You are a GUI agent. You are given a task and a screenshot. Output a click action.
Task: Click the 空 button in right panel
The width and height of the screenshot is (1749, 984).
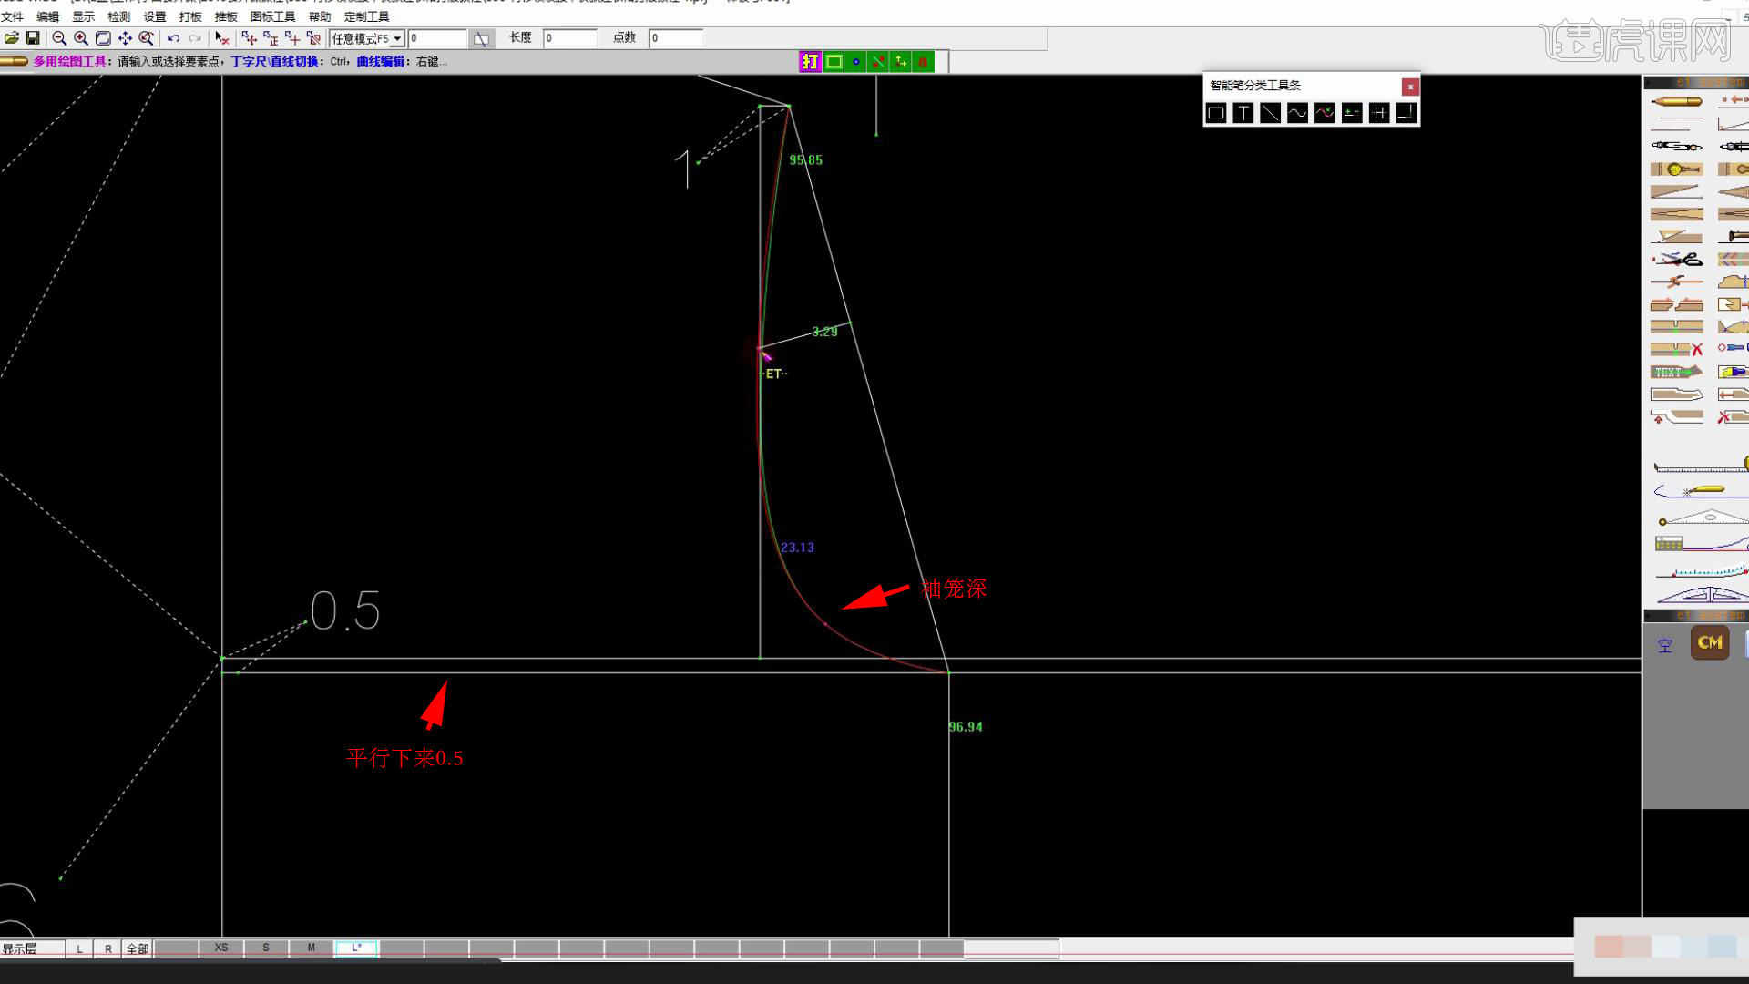tap(1665, 645)
